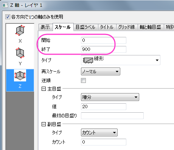This screenshot has width=174, height=150.
Task: Select the Y axis cube icon
Action: [20, 53]
